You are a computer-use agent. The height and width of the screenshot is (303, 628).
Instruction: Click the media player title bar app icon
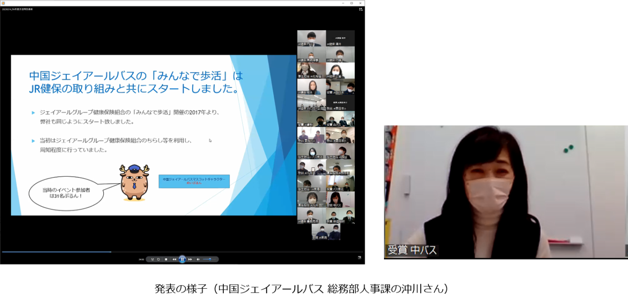[x=3, y=3]
